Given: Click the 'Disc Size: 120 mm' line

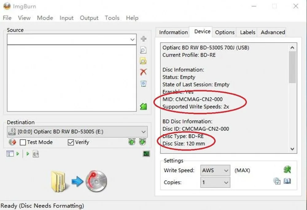Looking at the screenshot, I should tap(184, 144).
